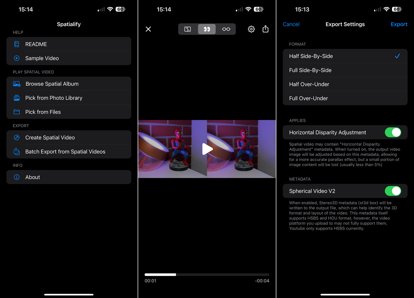Toggle Horizontal Disparity Adjustment switch

click(x=393, y=133)
